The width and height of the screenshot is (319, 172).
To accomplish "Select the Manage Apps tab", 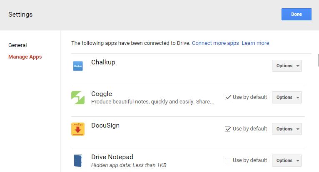I will [25, 57].
